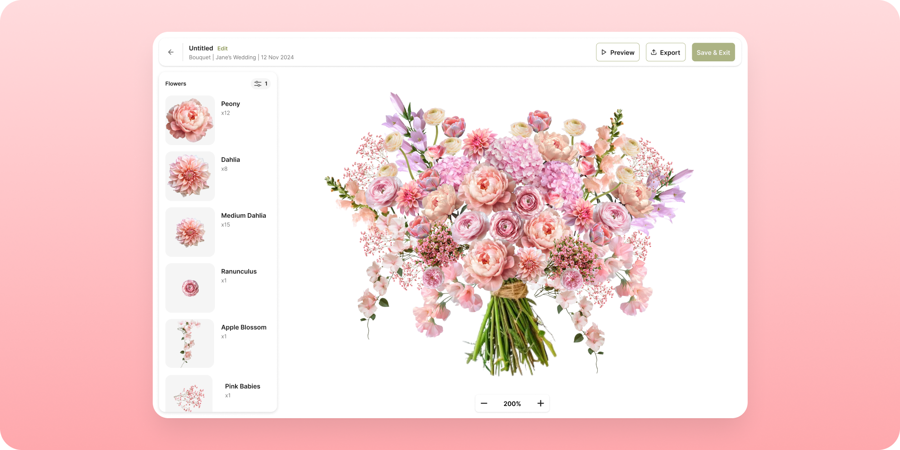Go back using the left arrow icon
This screenshot has height=450, width=900.
point(171,52)
